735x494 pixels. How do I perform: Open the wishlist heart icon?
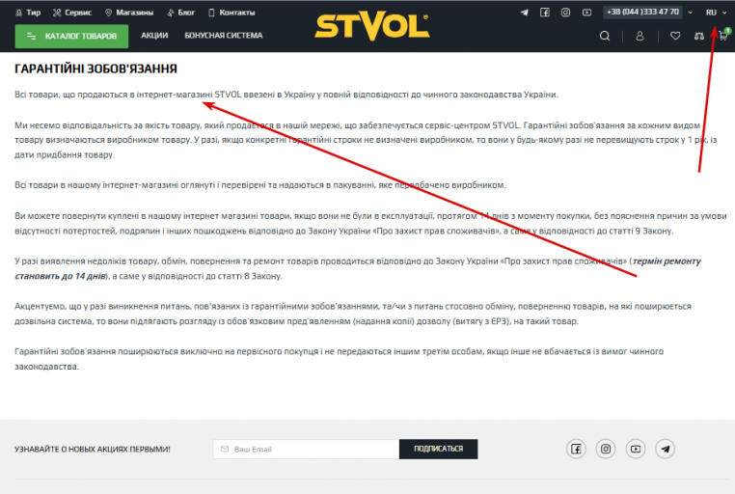675,36
